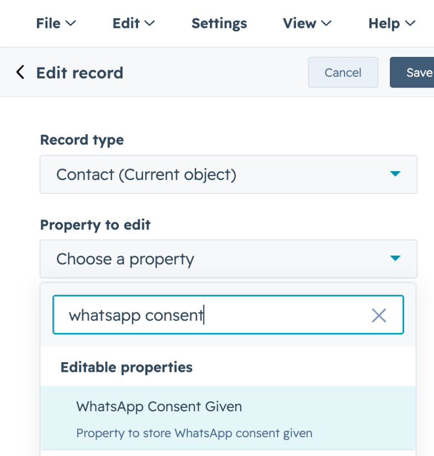Go back using the left chevron arrow
The image size is (434, 456).
[21, 73]
